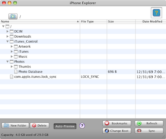
Task: Toggle the Auto-Preview button
Action: tap(65, 126)
